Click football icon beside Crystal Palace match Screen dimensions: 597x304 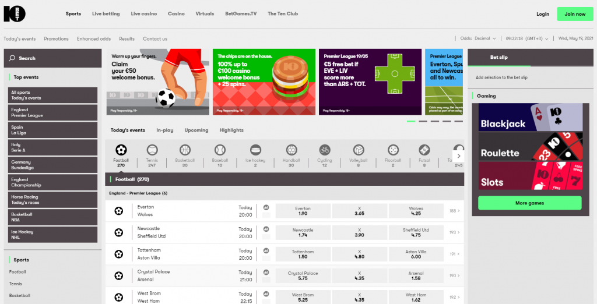point(119,275)
